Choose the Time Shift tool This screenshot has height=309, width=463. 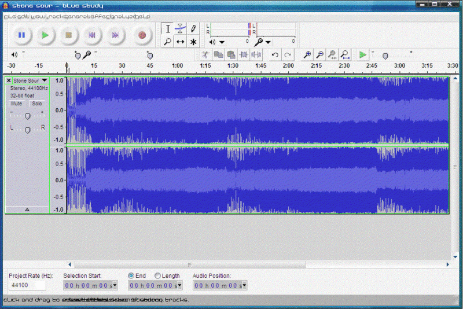[180, 42]
